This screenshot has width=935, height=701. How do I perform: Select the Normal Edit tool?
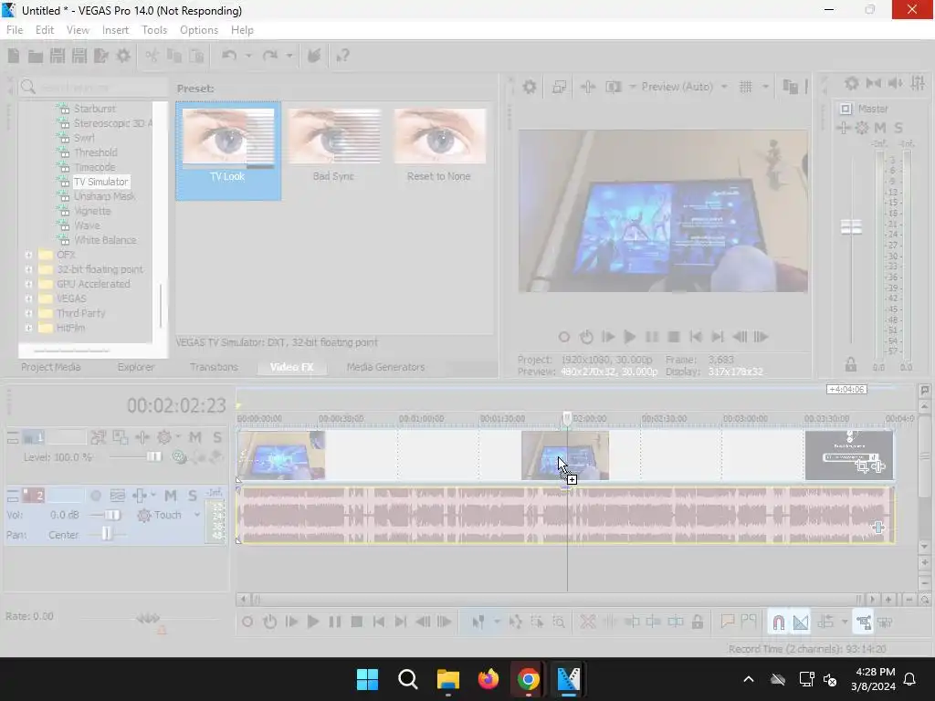pos(478,622)
